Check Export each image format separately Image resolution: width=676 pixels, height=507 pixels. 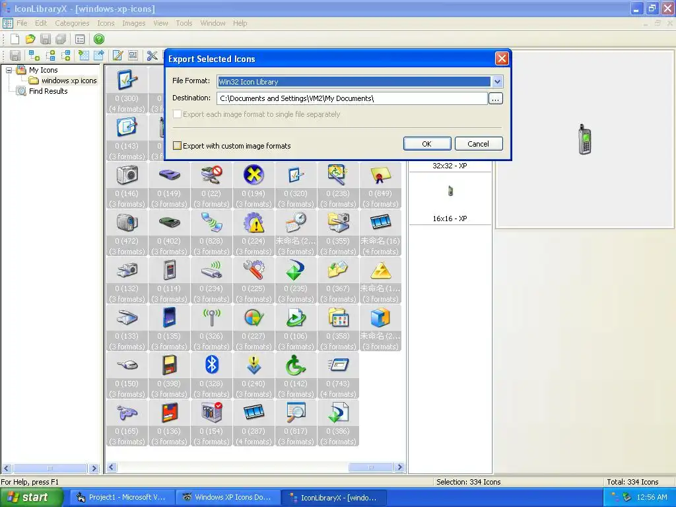pos(177,114)
